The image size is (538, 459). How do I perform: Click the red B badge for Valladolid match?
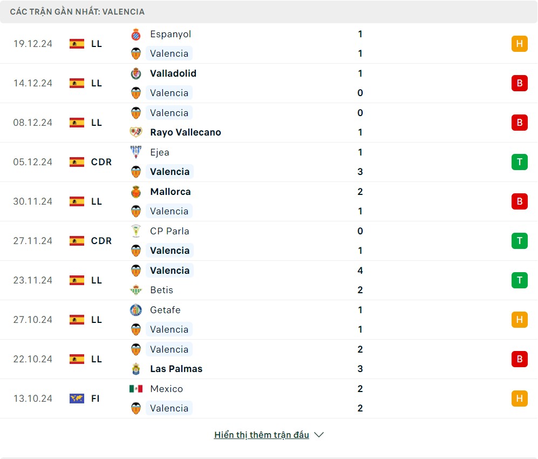tap(519, 83)
